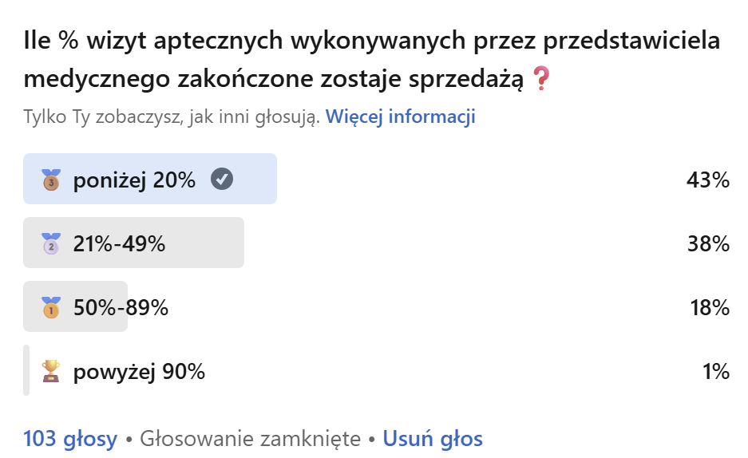Click the trophy icon beside powyżej 90%
This screenshot has height=458, width=748.
pos(51,371)
